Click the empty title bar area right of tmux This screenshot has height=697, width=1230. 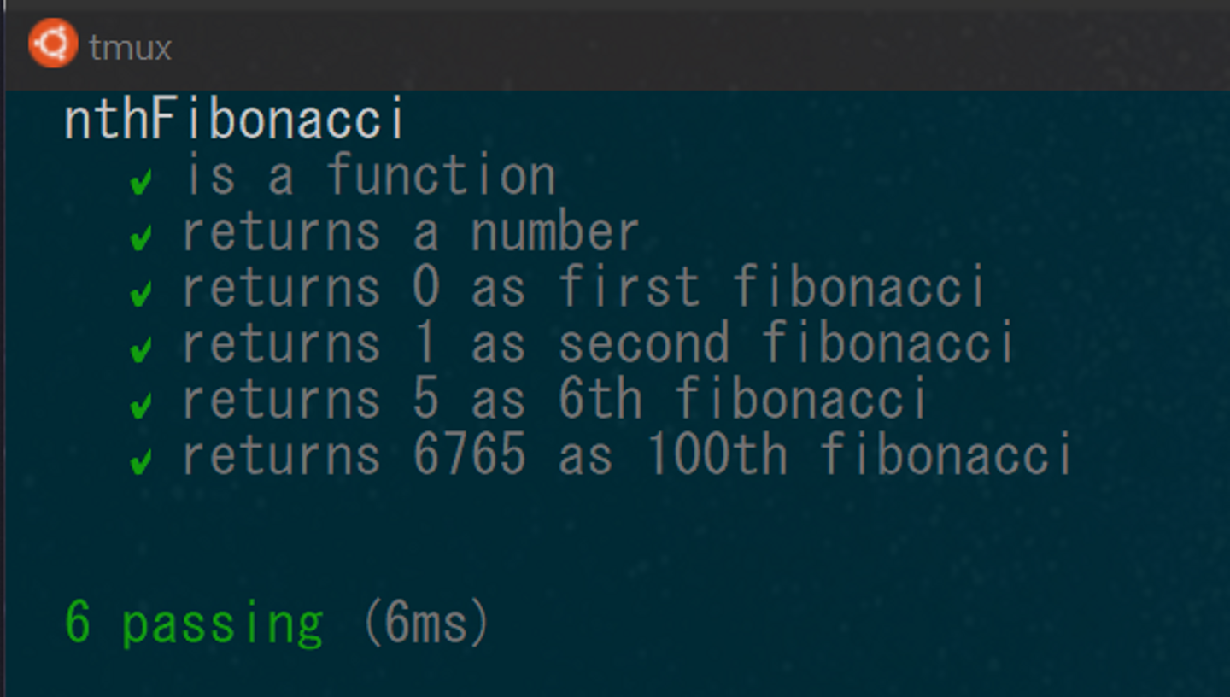pos(683,47)
